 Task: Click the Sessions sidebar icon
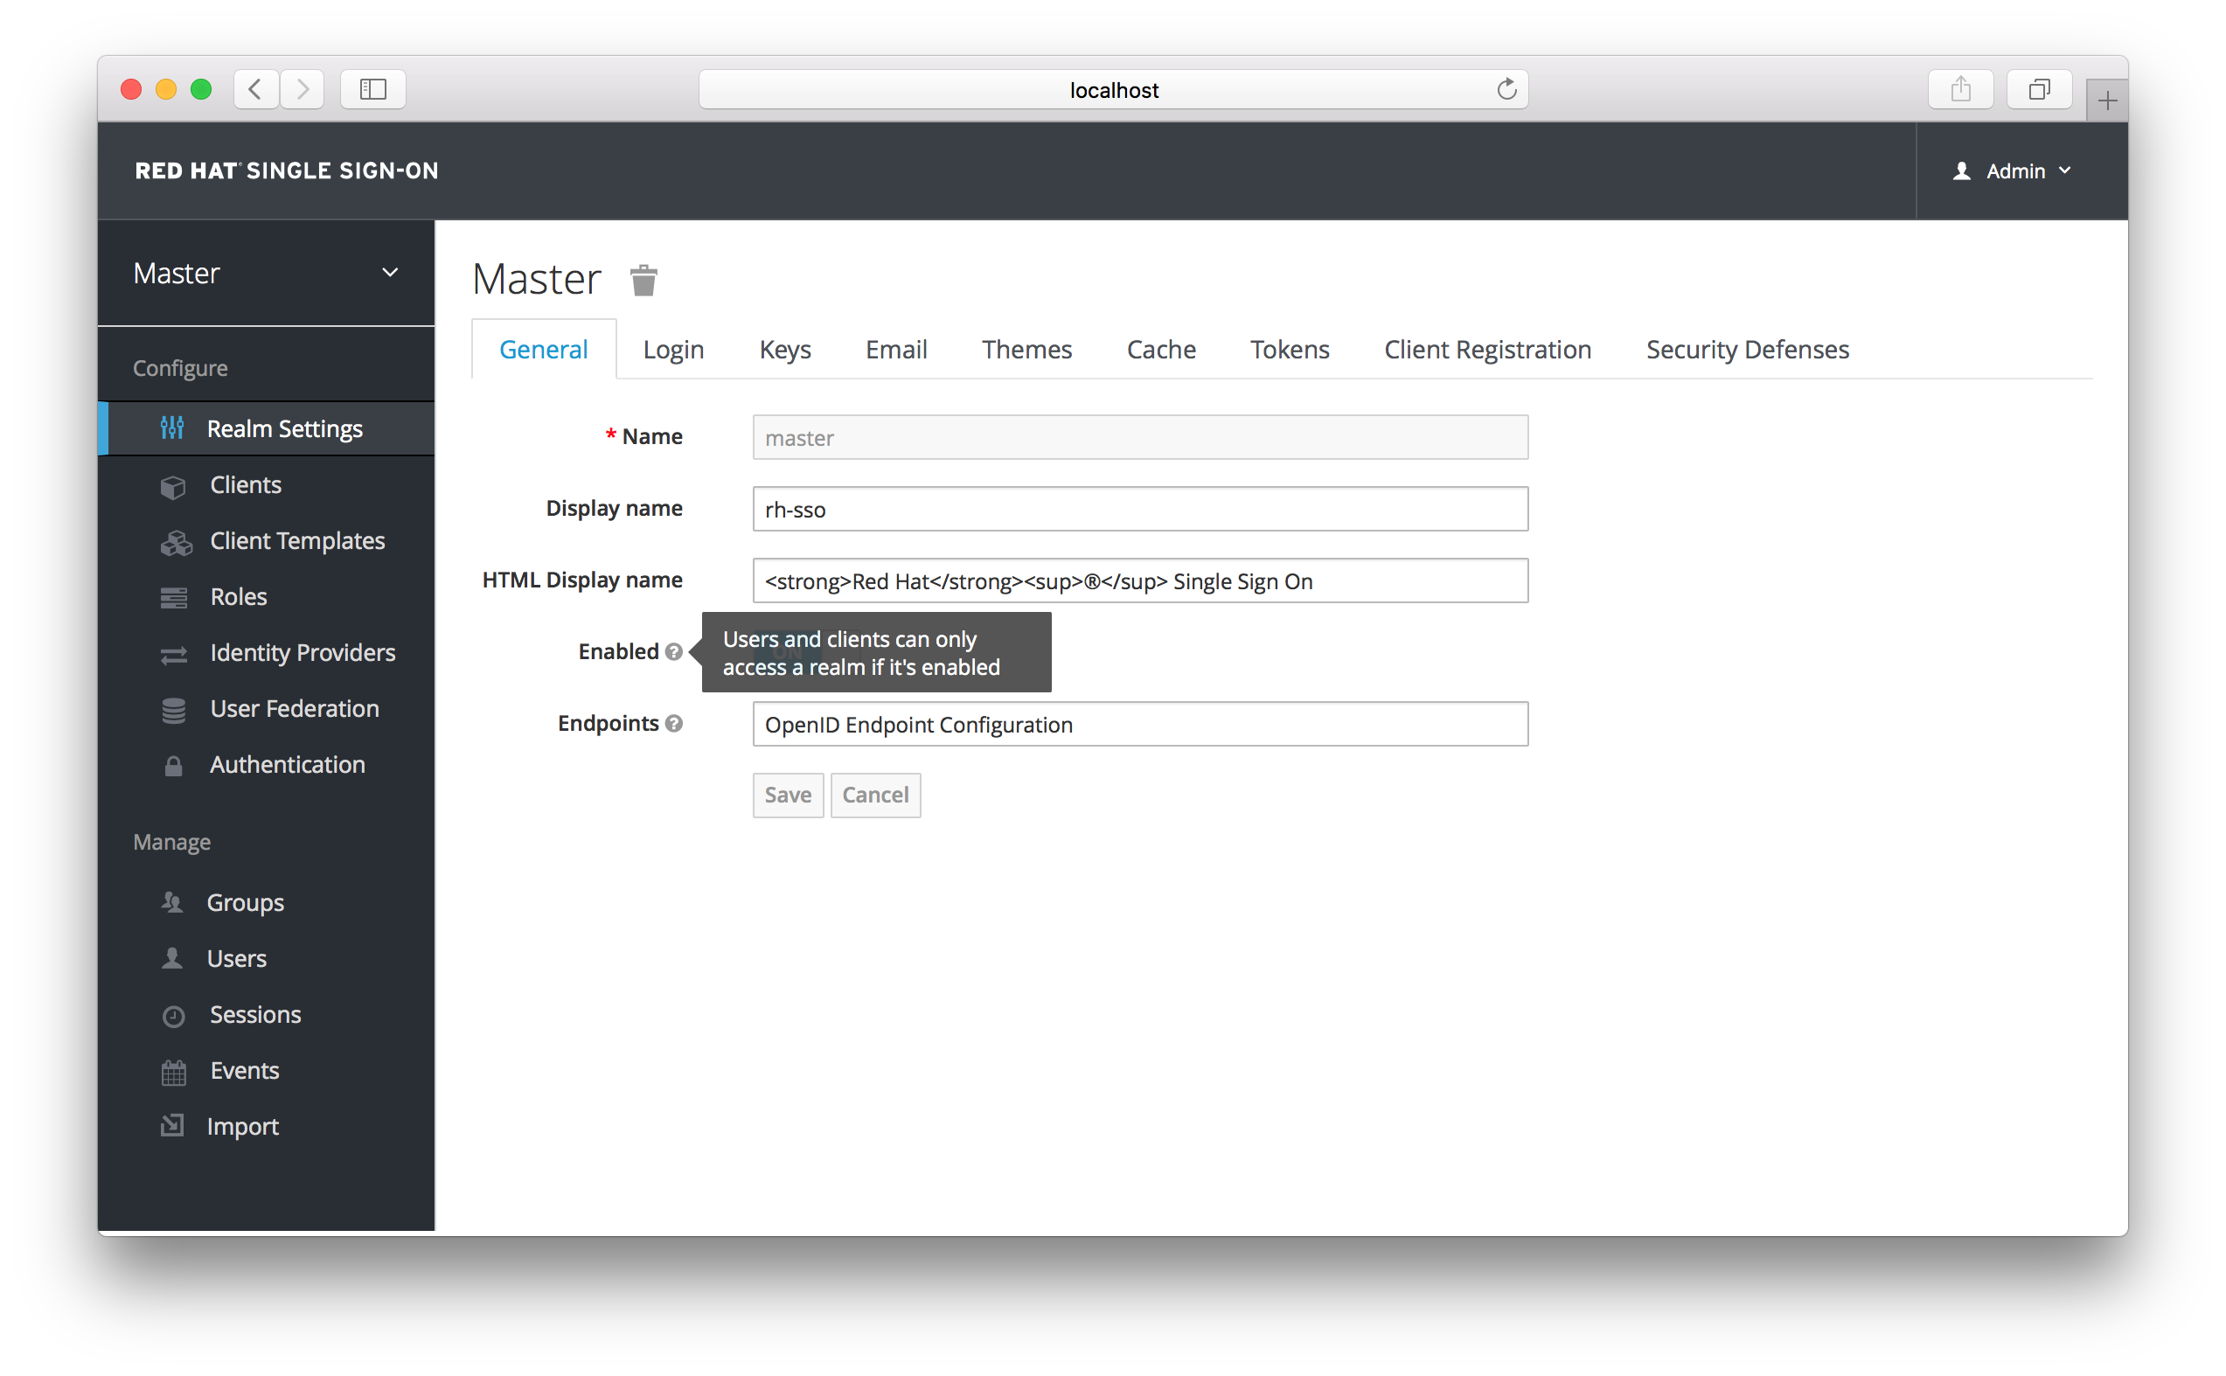point(175,1012)
